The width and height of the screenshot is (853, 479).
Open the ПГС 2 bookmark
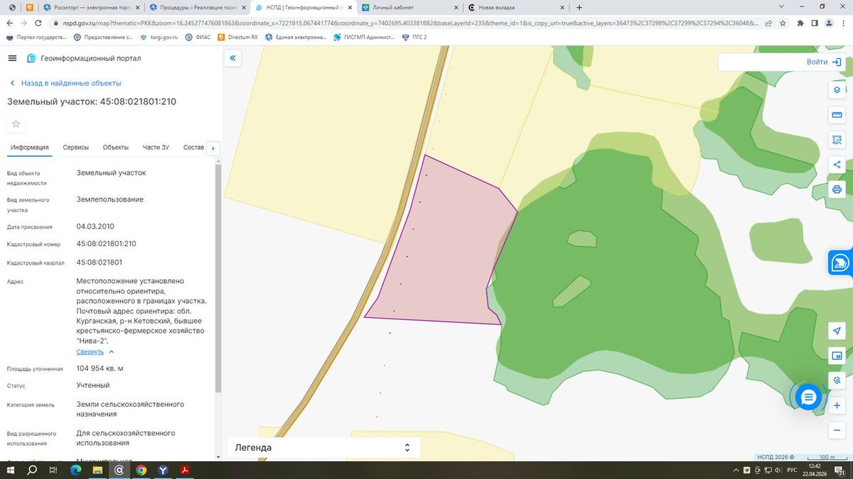pos(416,37)
